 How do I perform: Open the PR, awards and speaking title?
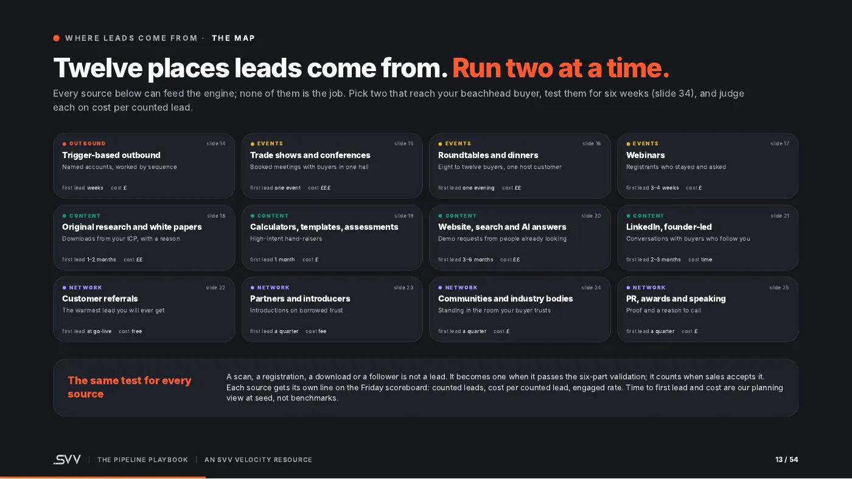tap(676, 298)
